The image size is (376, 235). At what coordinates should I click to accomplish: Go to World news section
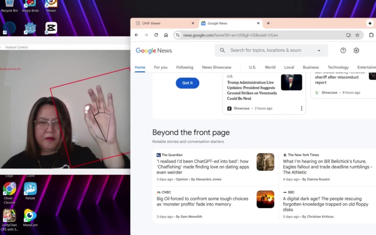[270, 67]
